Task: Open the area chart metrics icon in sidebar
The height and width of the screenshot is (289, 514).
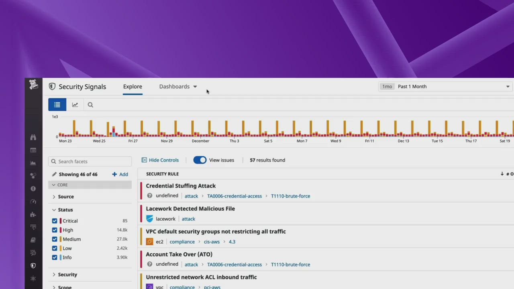Action: (33, 163)
